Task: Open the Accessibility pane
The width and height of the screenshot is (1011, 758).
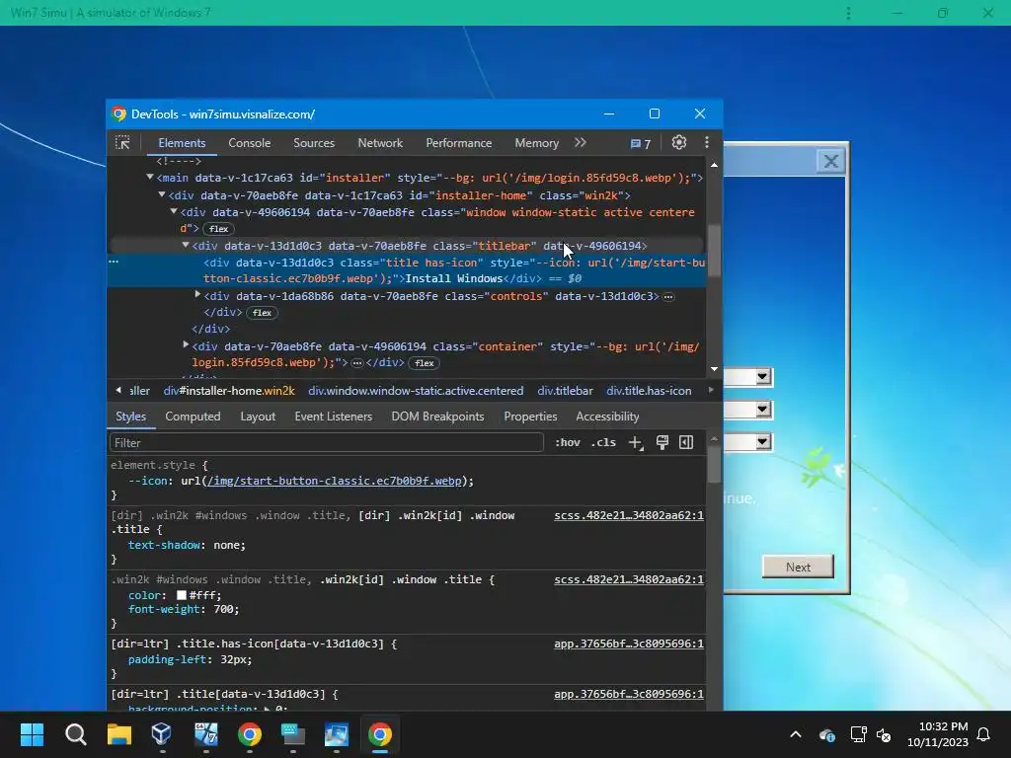Action: 607,417
